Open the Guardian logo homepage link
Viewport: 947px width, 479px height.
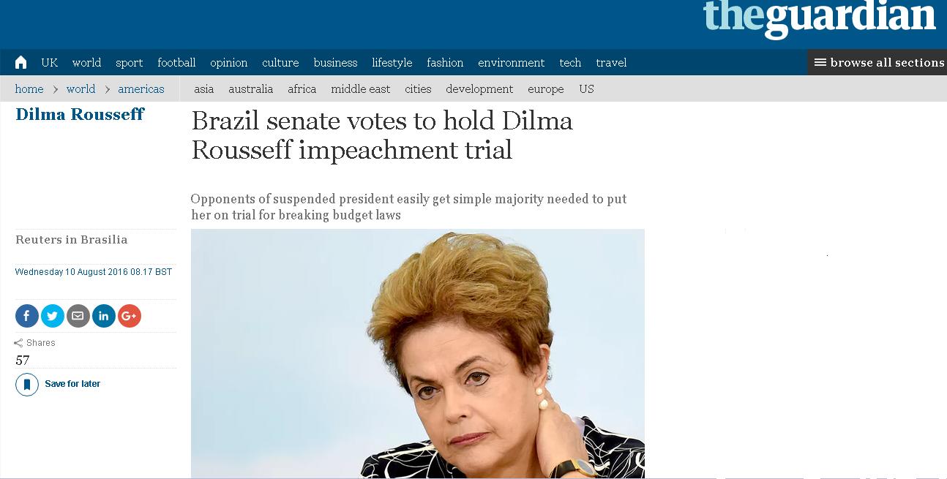pyautogui.click(x=820, y=18)
